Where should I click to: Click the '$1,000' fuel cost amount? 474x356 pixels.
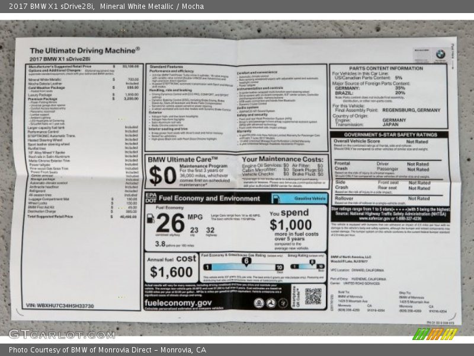(x=291, y=225)
